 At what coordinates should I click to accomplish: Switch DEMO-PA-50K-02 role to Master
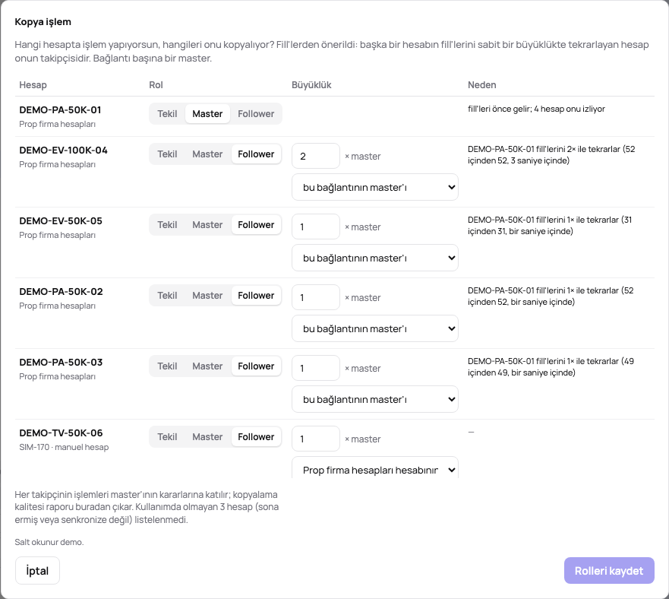[207, 295]
